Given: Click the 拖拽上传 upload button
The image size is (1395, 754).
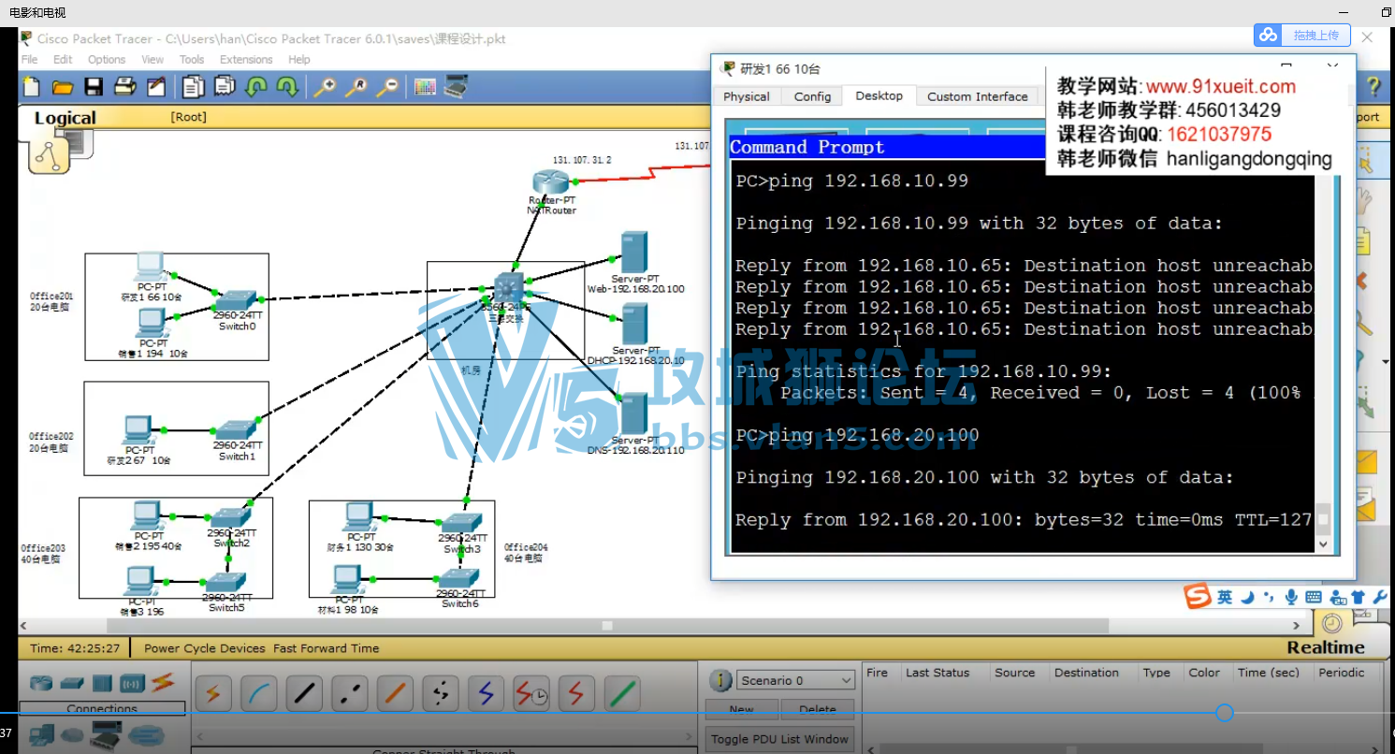Looking at the screenshot, I should pyautogui.click(x=1303, y=35).
